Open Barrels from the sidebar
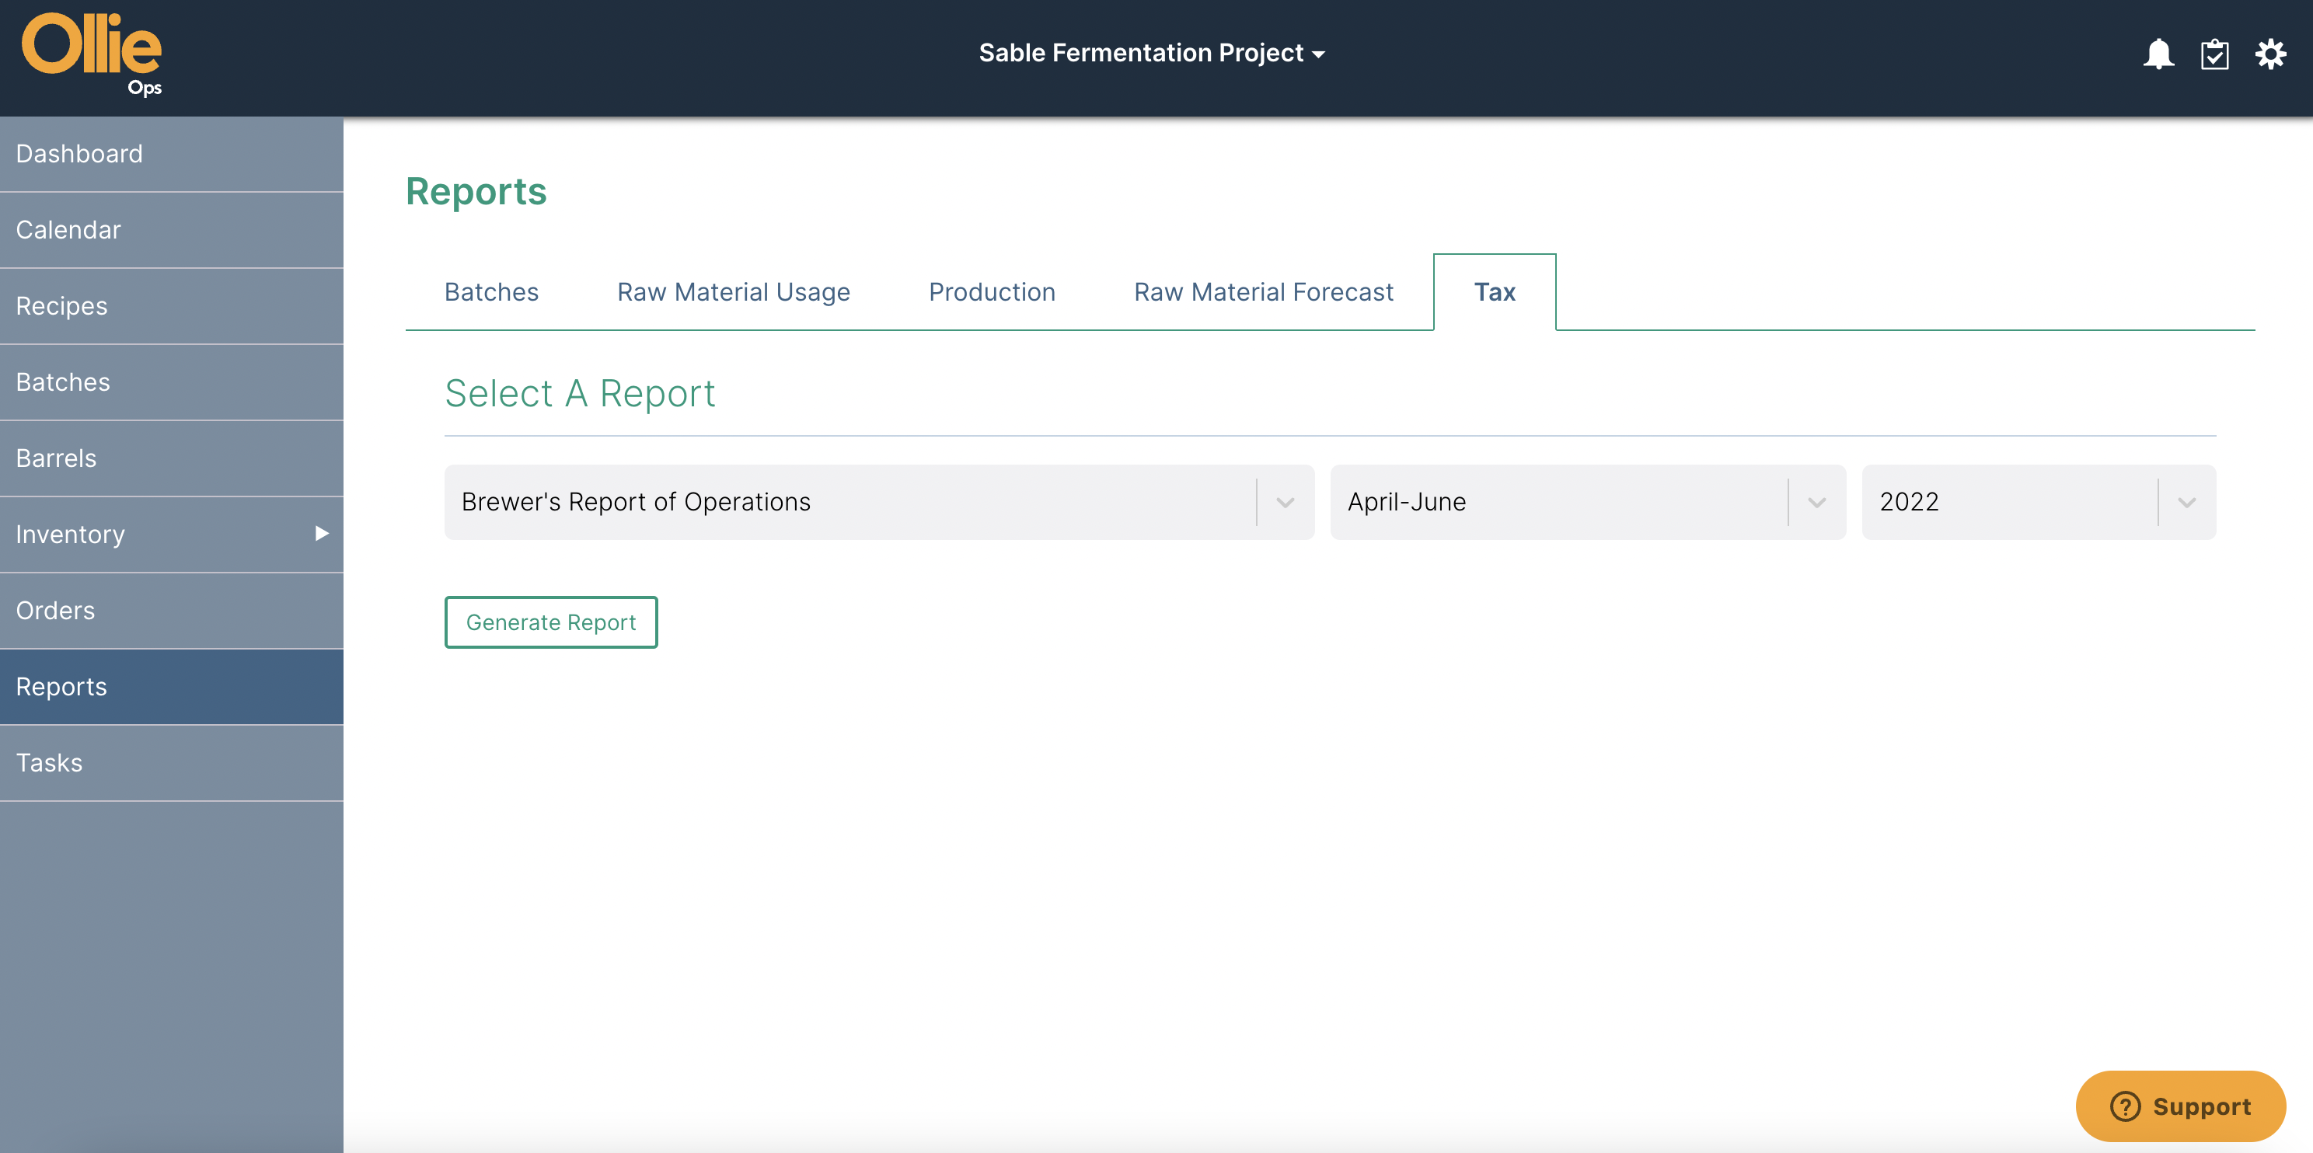The width and height of the screenshot is (2313, 1153). (x=56, y=458)
